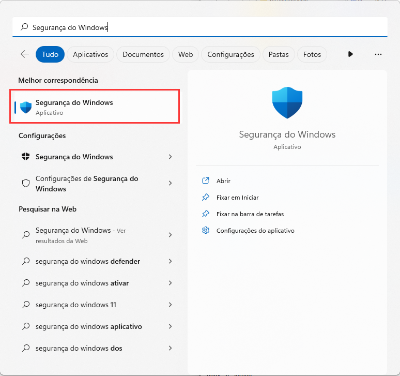Click the 'Segurança do Windows' title in preview pane
The height and width of the screenshot is (376, 400).
287,134
